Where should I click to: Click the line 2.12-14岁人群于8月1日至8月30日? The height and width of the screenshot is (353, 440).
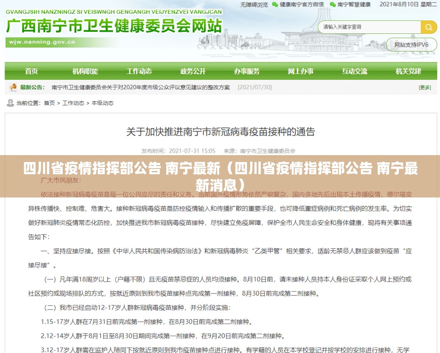(163, 336)
